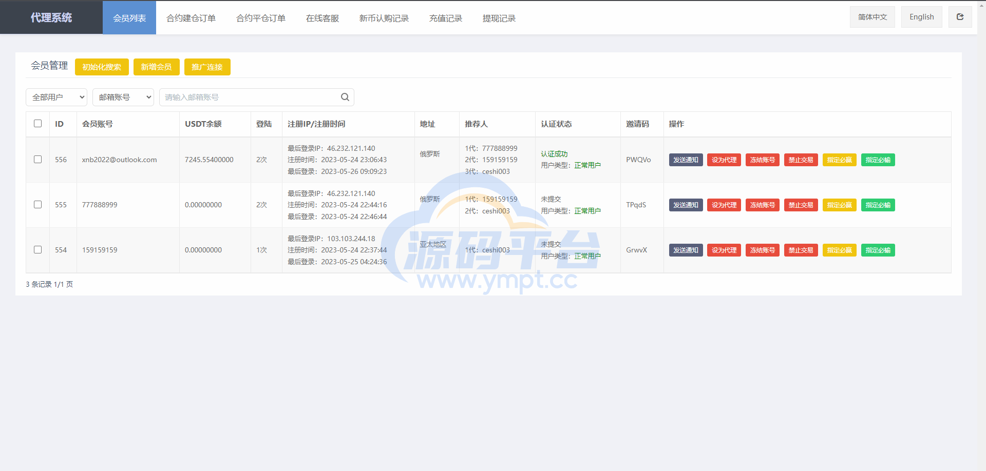Viewport: 986px width, 471px height.
Task: Open the 邮箱账号 search field dropdown
Action: [x=123, y=97]
